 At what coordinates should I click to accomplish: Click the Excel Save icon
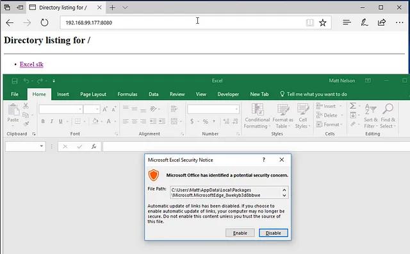[15, 81]
